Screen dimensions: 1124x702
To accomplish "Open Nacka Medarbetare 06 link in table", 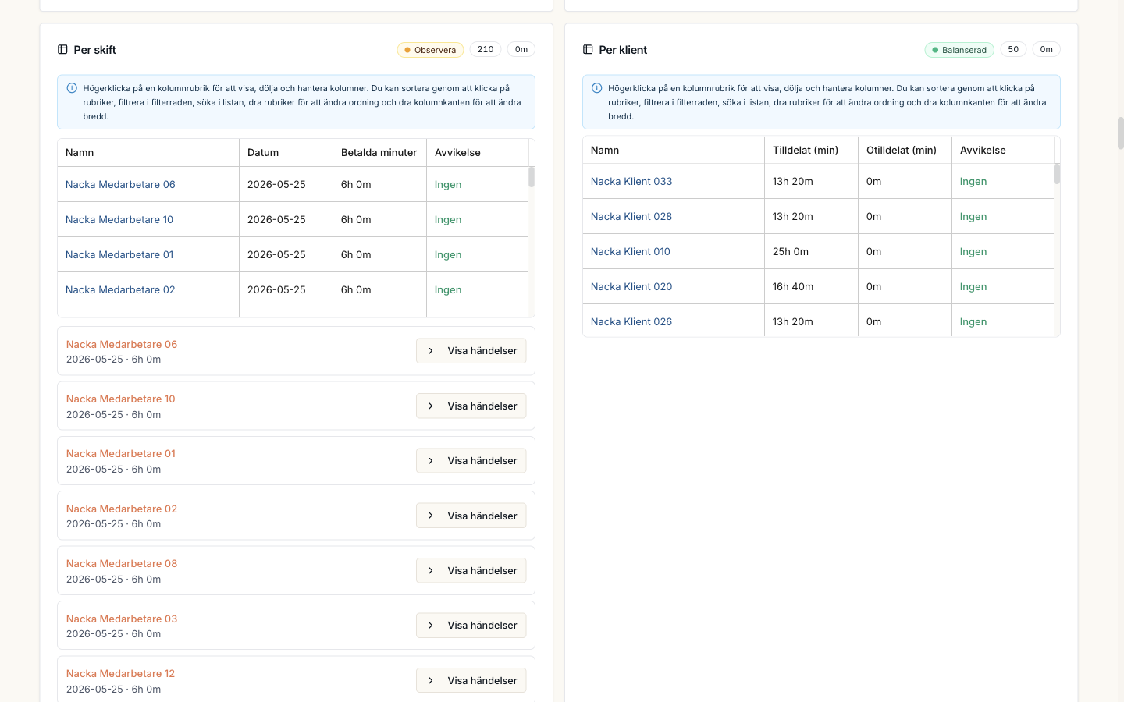I will (x=120, y=184).
